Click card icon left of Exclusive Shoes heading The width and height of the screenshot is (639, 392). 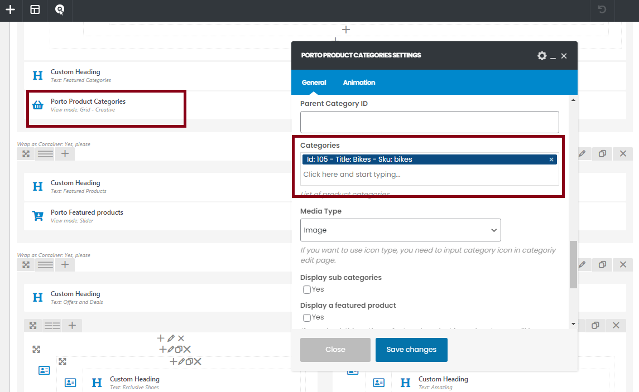(x=70, y=383)
